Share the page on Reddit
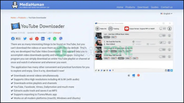184x103 pixels. 31,39
